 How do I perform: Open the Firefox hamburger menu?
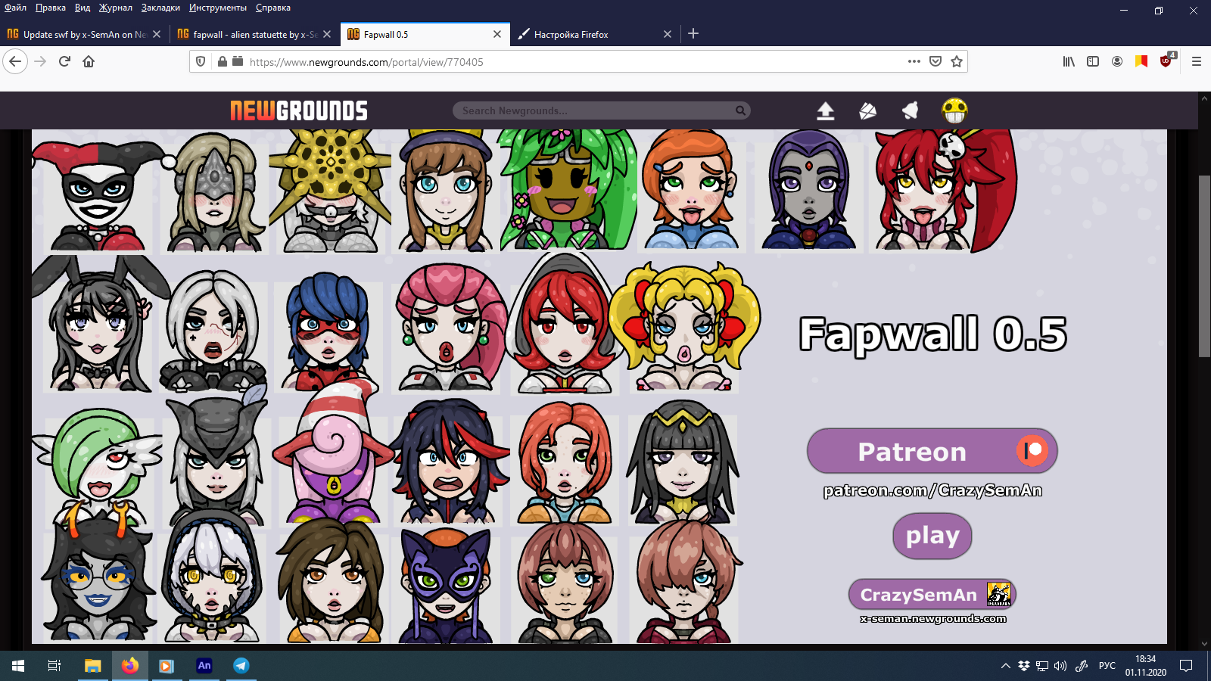[1197, 61]
